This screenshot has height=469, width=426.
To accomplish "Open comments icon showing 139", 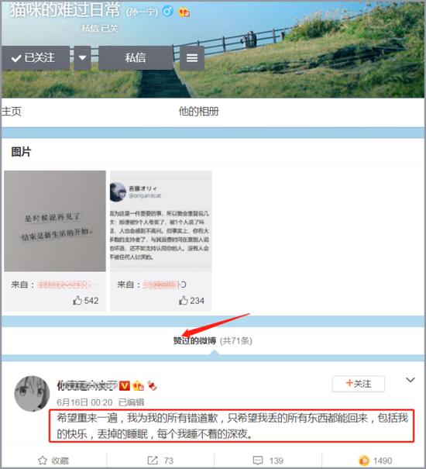I will tap(258, 460).
